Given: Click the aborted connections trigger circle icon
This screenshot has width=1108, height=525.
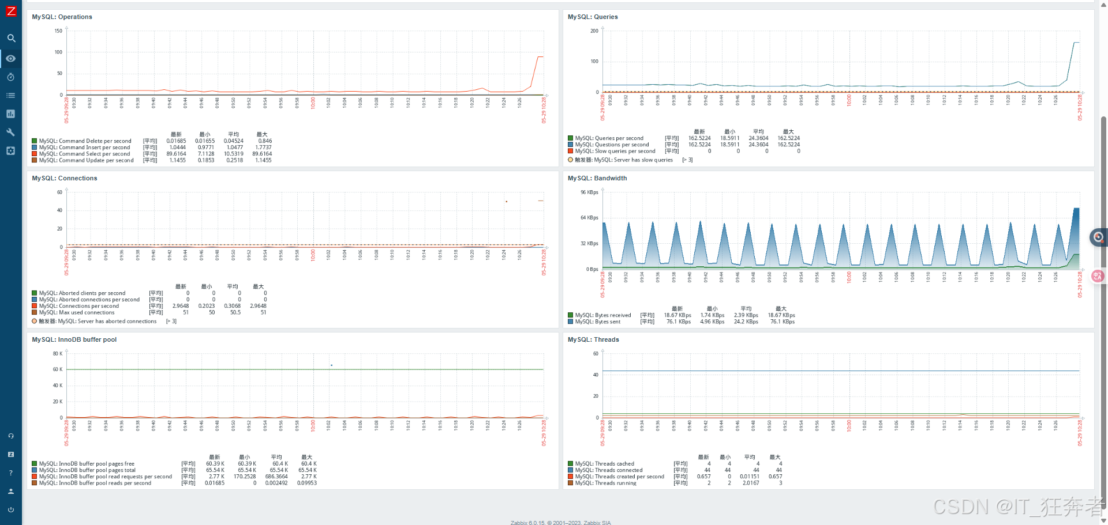Looking at the screenshot, I should [34, 322].
